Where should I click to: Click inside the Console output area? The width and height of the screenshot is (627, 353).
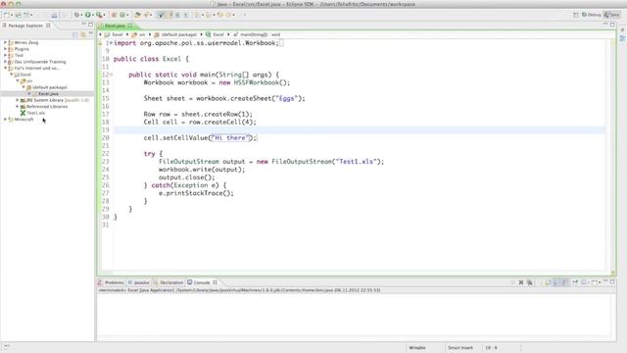(354, 316)
